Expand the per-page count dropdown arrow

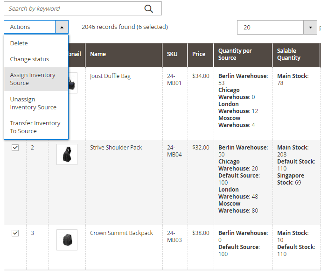[x=310, y=28]
